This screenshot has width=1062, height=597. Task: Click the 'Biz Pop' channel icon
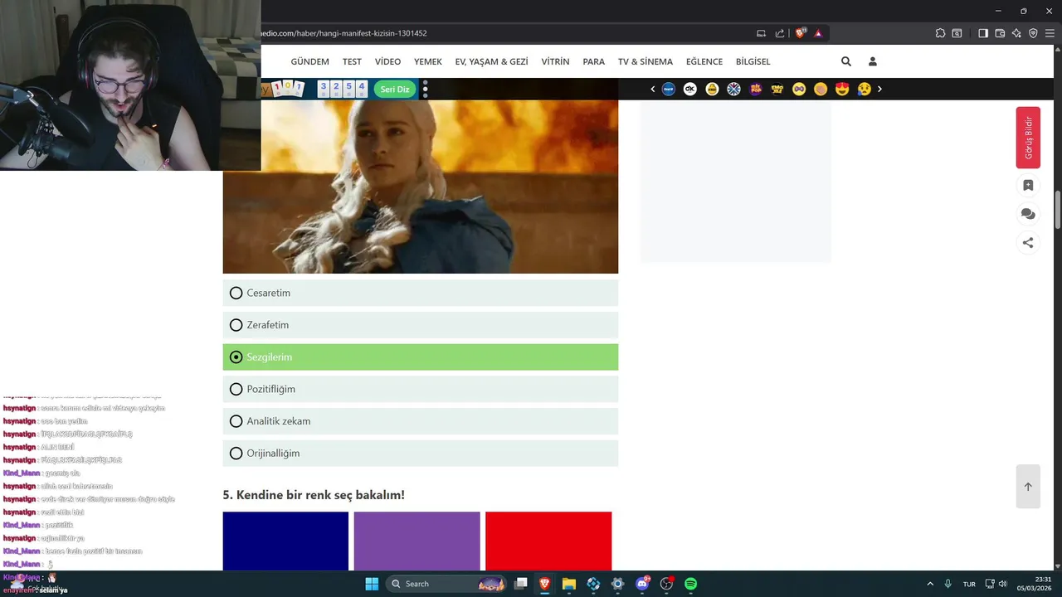(x=755, y=89)
